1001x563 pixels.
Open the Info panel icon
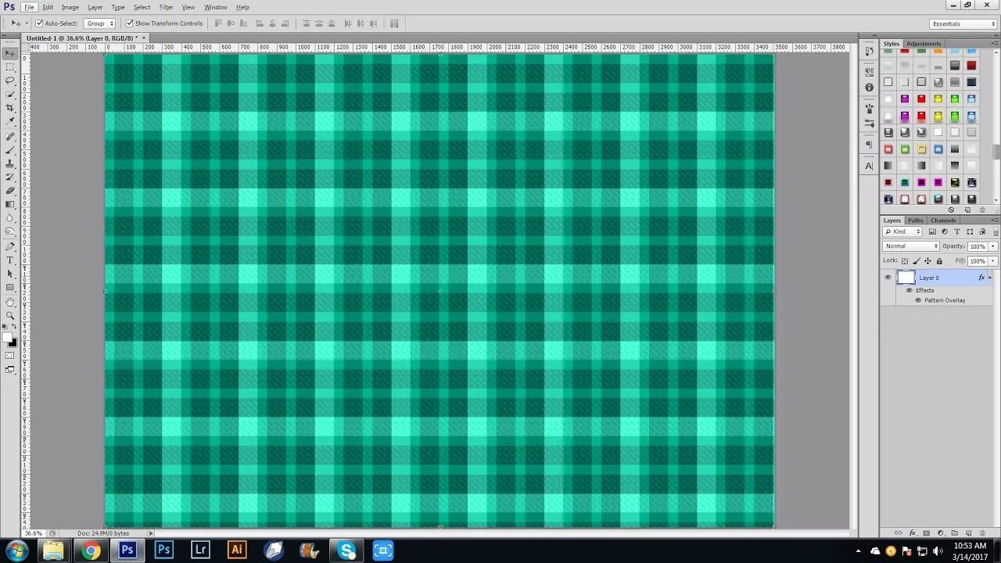coord(869,88)
